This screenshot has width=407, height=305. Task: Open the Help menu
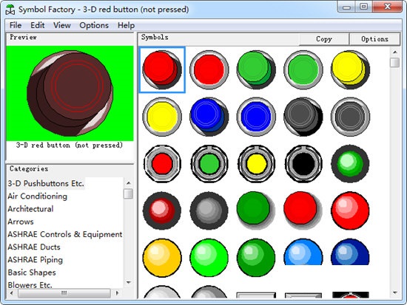click(x=126, y=25)
